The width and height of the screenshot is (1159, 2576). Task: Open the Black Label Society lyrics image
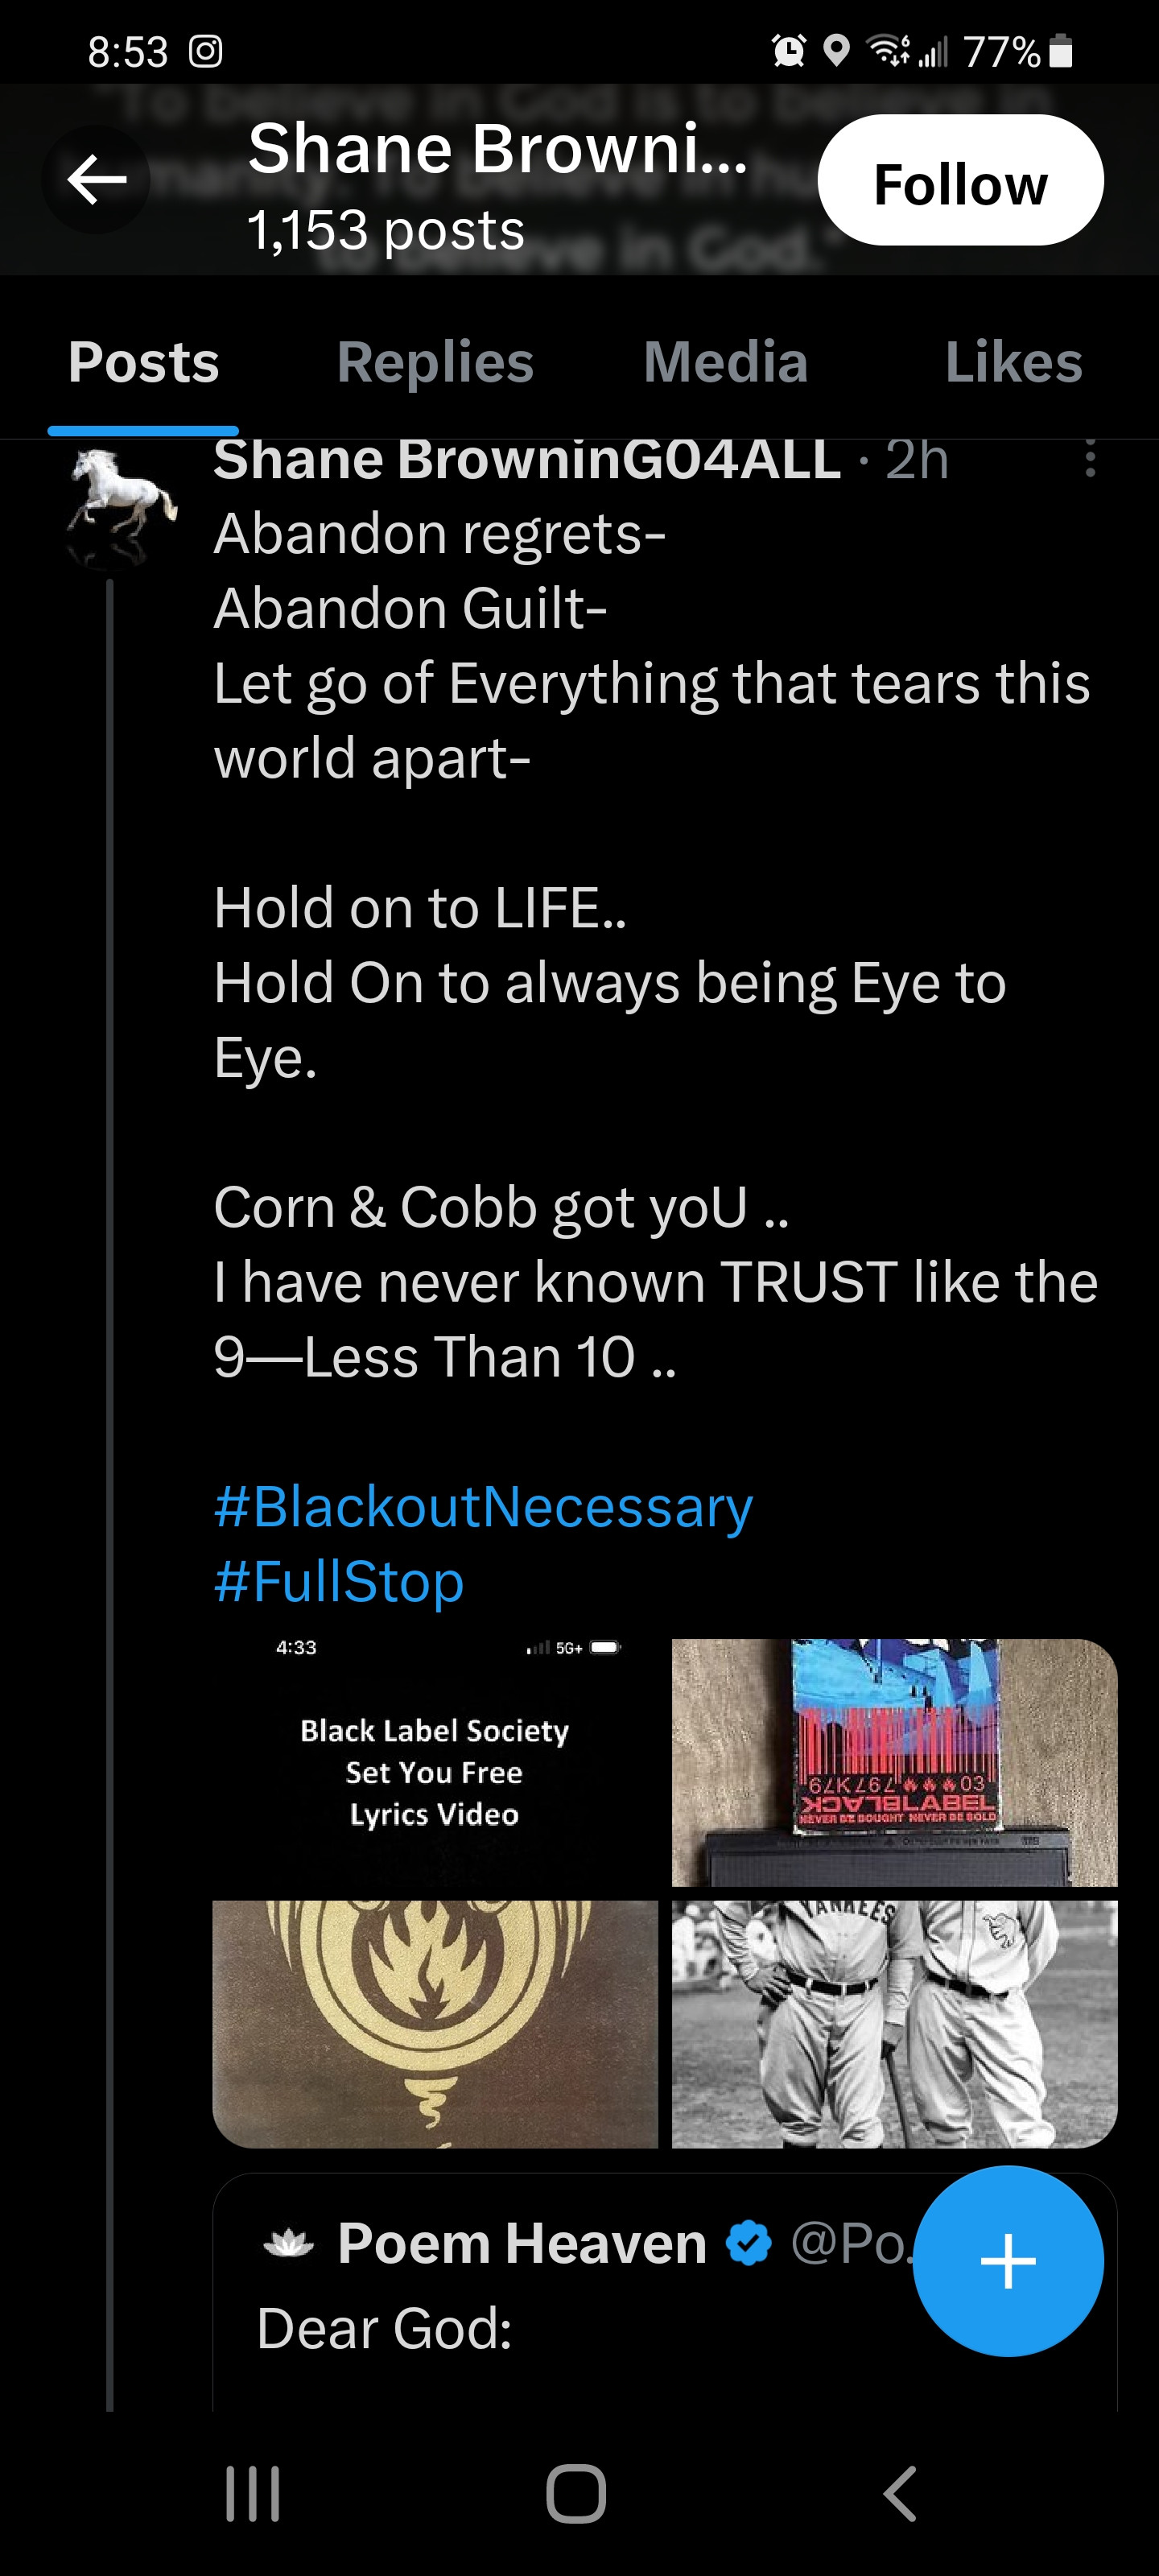[x=435, y=1762]
